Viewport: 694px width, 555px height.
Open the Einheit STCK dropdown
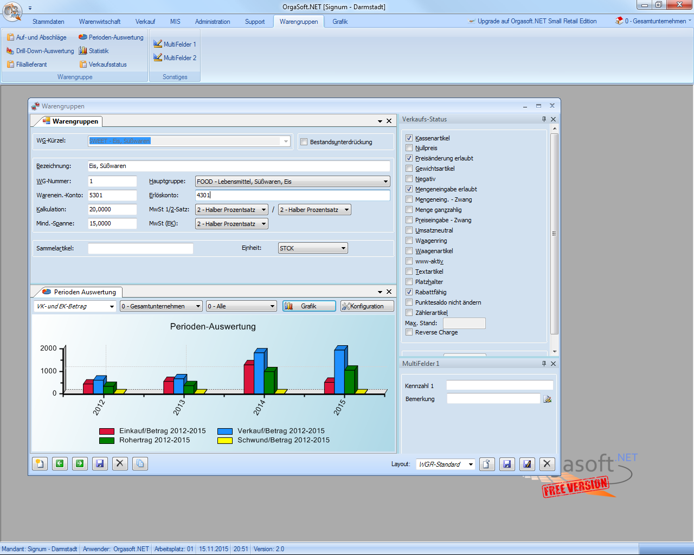(343, 248)
